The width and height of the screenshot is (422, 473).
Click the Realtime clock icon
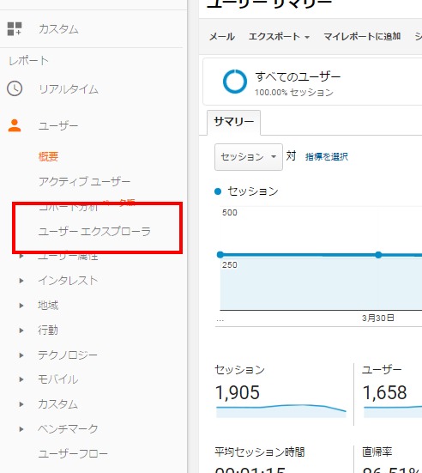tap(15, 88)
